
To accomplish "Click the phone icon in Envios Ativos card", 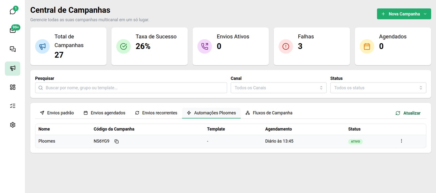I will 205,46.
